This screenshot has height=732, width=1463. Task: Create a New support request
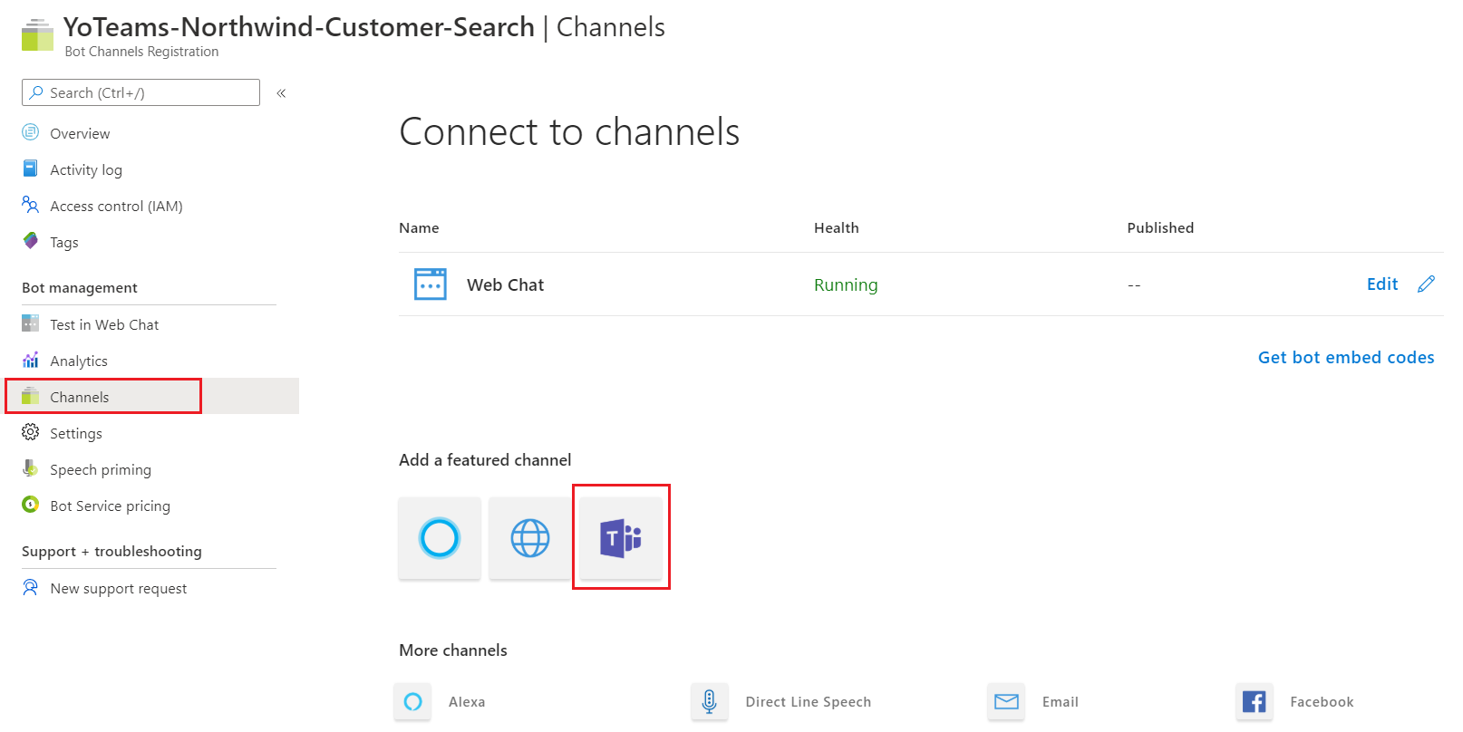point(119,589)
